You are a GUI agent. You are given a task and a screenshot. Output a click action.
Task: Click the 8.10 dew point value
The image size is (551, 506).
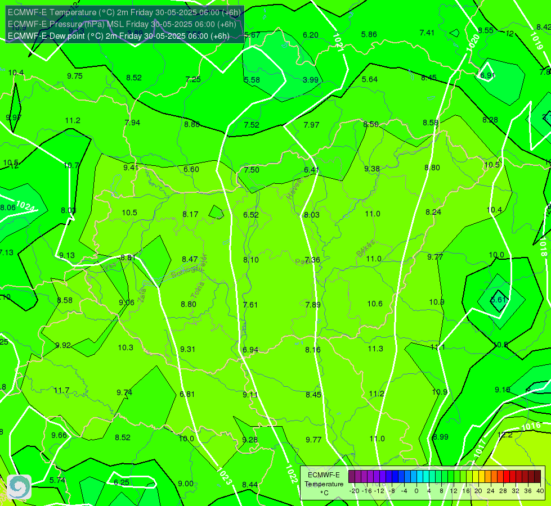coord(251,260)
